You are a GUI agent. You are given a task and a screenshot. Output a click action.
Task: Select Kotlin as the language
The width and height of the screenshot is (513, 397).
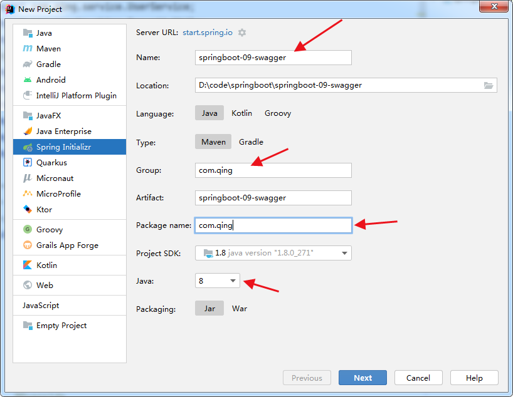click(x=242, y=113)
